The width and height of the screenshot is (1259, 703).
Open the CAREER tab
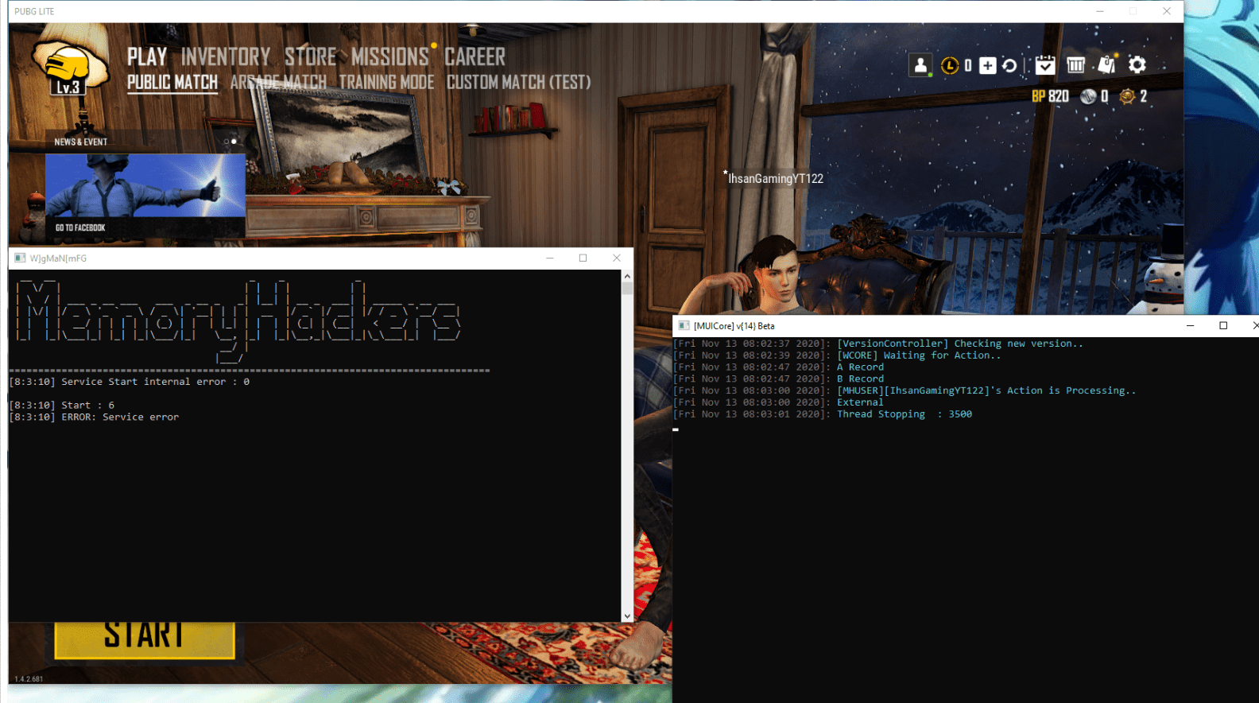(475, 57)
